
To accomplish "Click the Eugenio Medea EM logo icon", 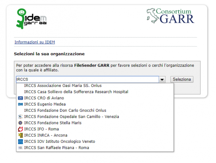I will tap(21, 104).
